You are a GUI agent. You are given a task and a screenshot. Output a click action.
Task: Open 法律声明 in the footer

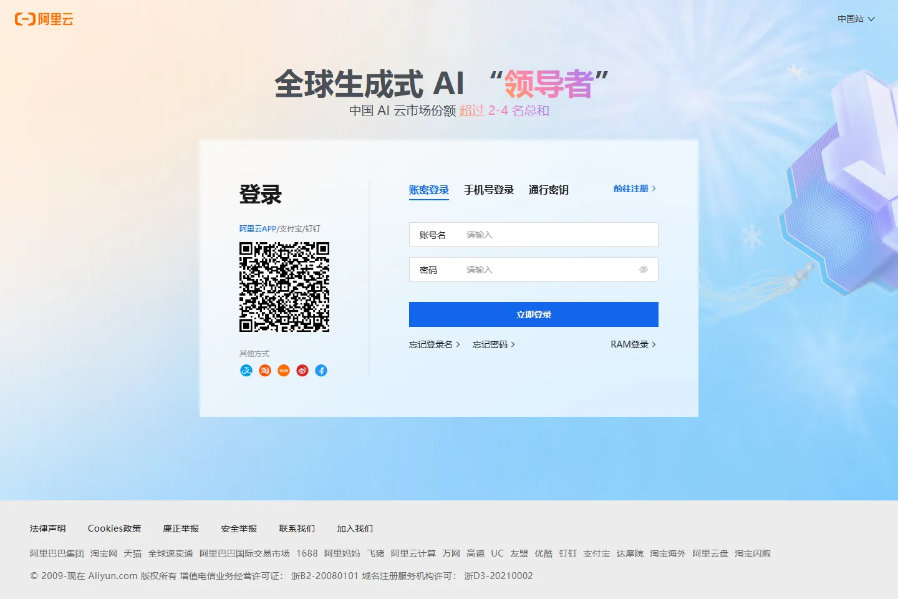coord(48,528)
